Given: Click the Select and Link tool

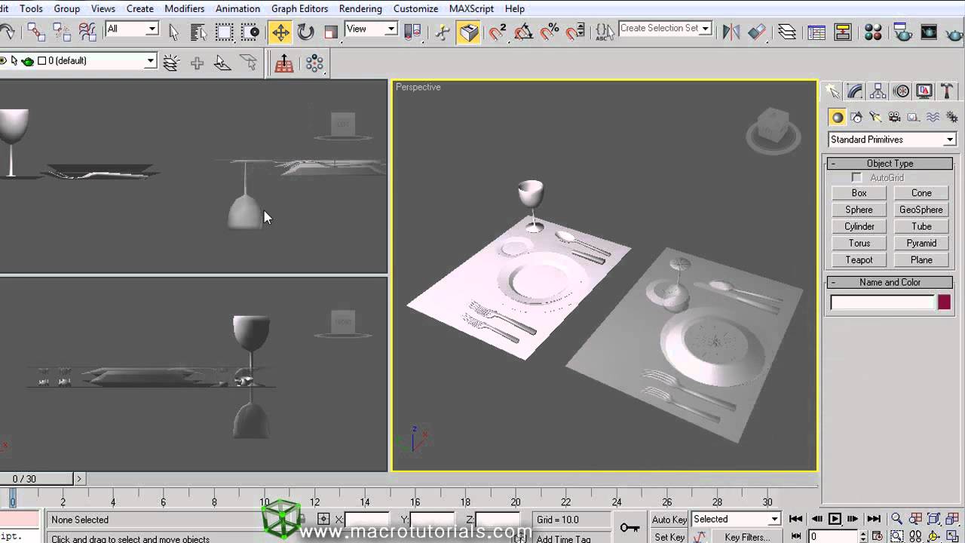Looking at the screenshot, I should (x=35, y=32).
